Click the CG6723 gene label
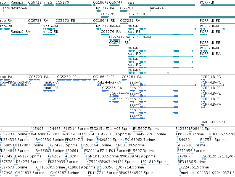The height and width of the screenshot is (177, 235). pos(35,2)
